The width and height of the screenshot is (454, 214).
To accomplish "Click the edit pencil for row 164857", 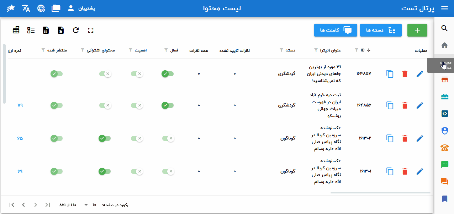I will tap(420, 74).
